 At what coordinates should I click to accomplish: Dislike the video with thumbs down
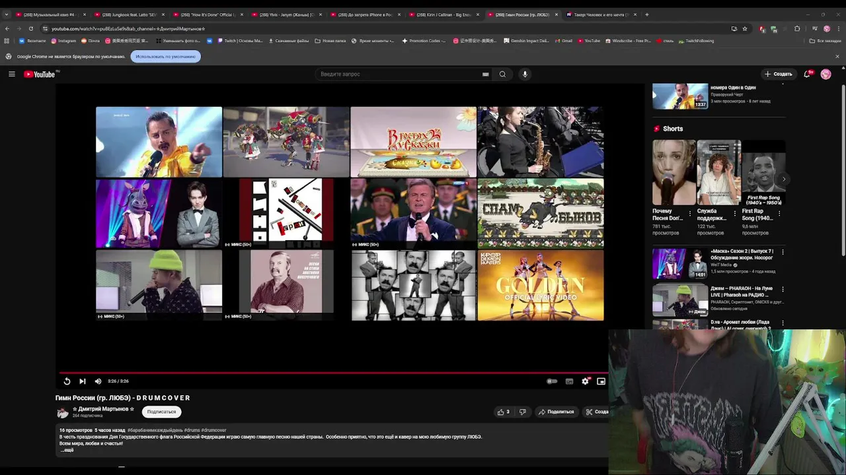coord(522,412)
